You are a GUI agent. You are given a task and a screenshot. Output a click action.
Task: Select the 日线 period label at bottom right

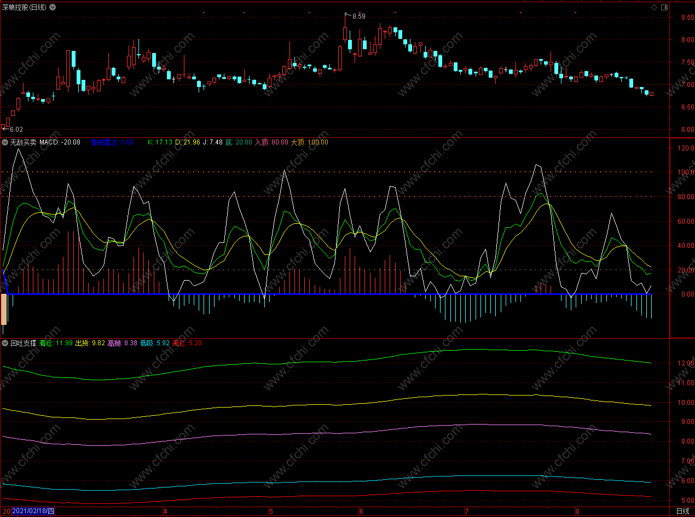pos(682,511)
